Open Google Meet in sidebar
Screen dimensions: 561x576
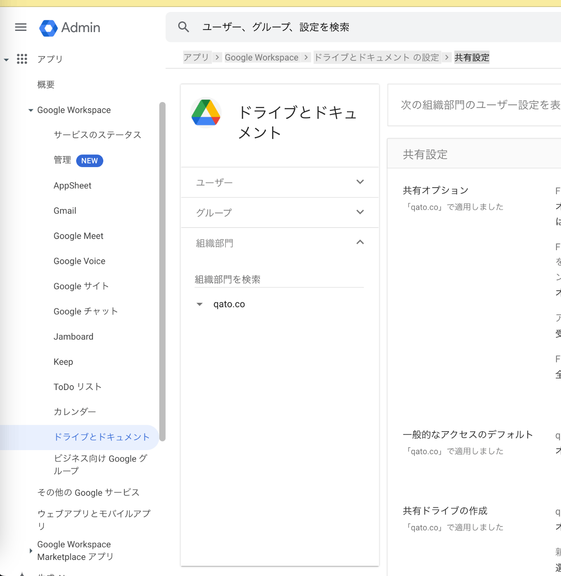coord(78,236)
